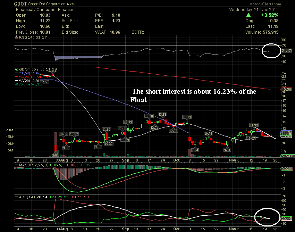Click the MA(200) 19.59 legend entry
The width and height of the screenshot is (295, 232).
point(28,77)
